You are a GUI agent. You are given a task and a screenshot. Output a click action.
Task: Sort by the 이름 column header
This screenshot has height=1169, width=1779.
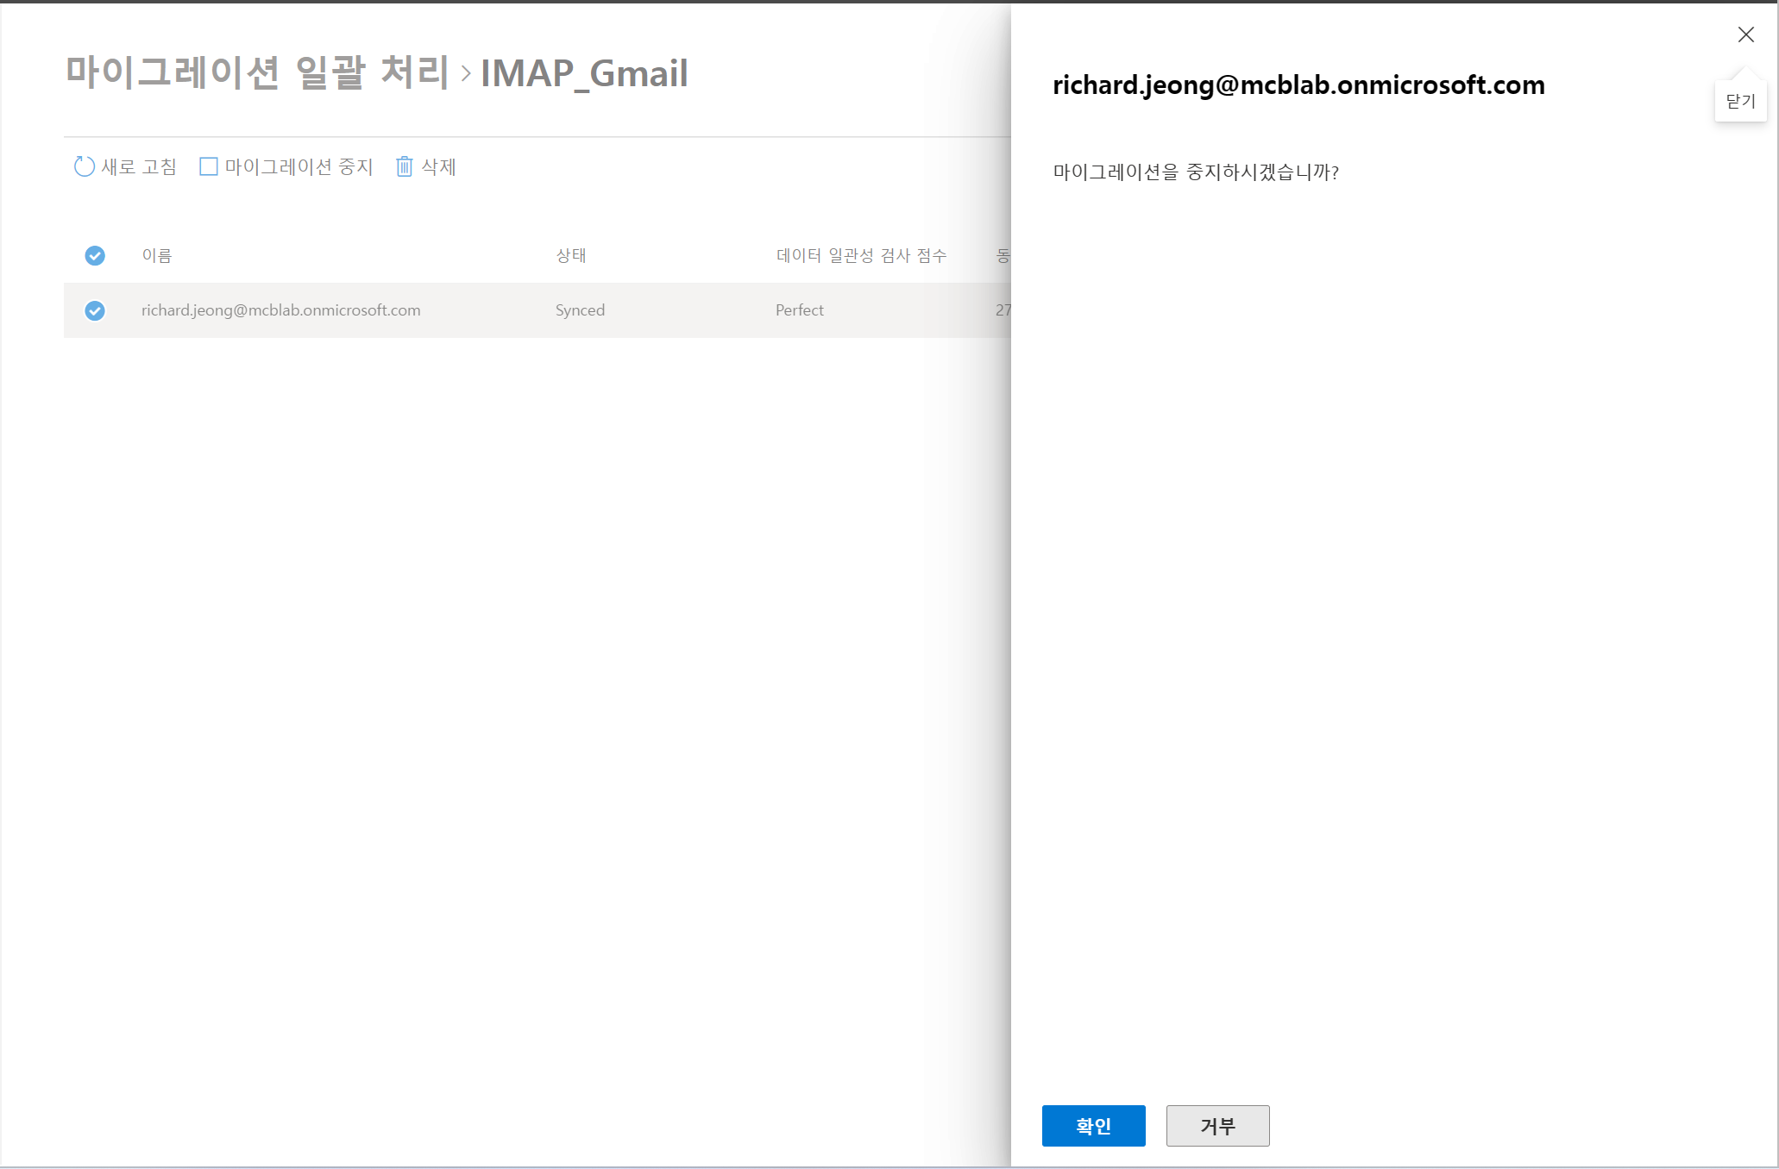click(157, 255)
